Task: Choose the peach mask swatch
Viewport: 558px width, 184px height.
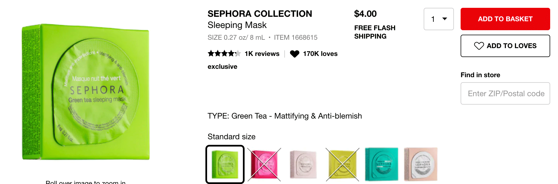Action: (x=421, y=164)
